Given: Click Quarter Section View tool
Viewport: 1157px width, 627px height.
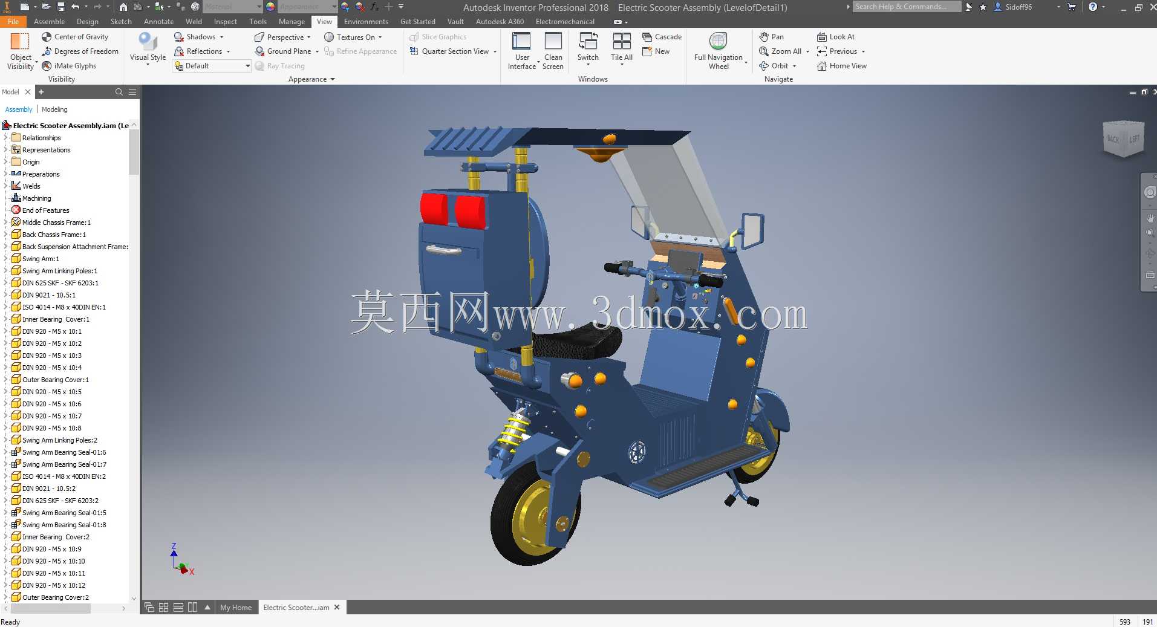Looking at the screenshot, I should [453, 51].
